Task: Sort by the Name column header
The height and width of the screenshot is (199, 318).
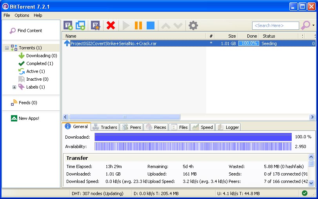Action: (134, 36)
